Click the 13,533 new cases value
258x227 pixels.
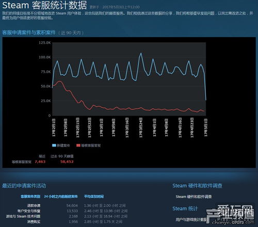pos(72,211)
